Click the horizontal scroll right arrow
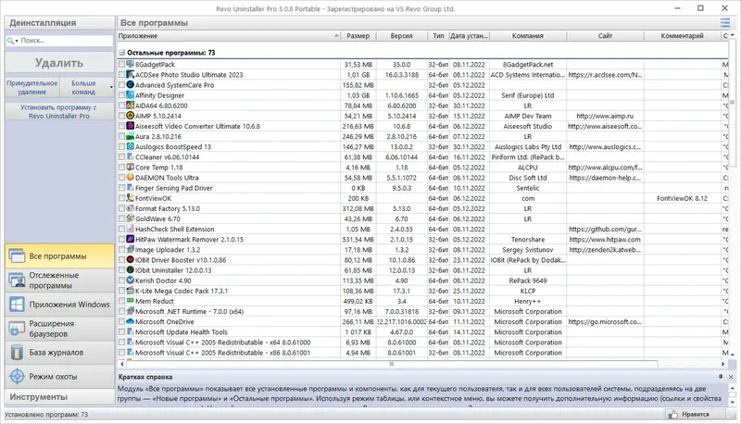 click(722, 364)
